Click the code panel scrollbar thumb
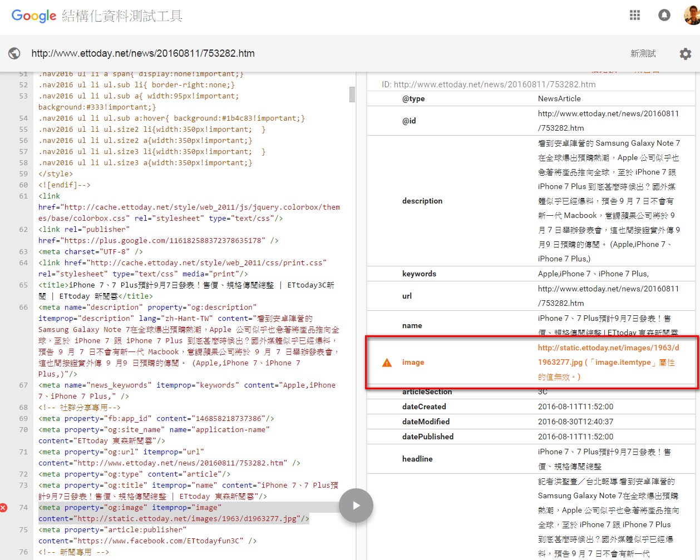The image size is (700, 560). [x=352, y=95]
